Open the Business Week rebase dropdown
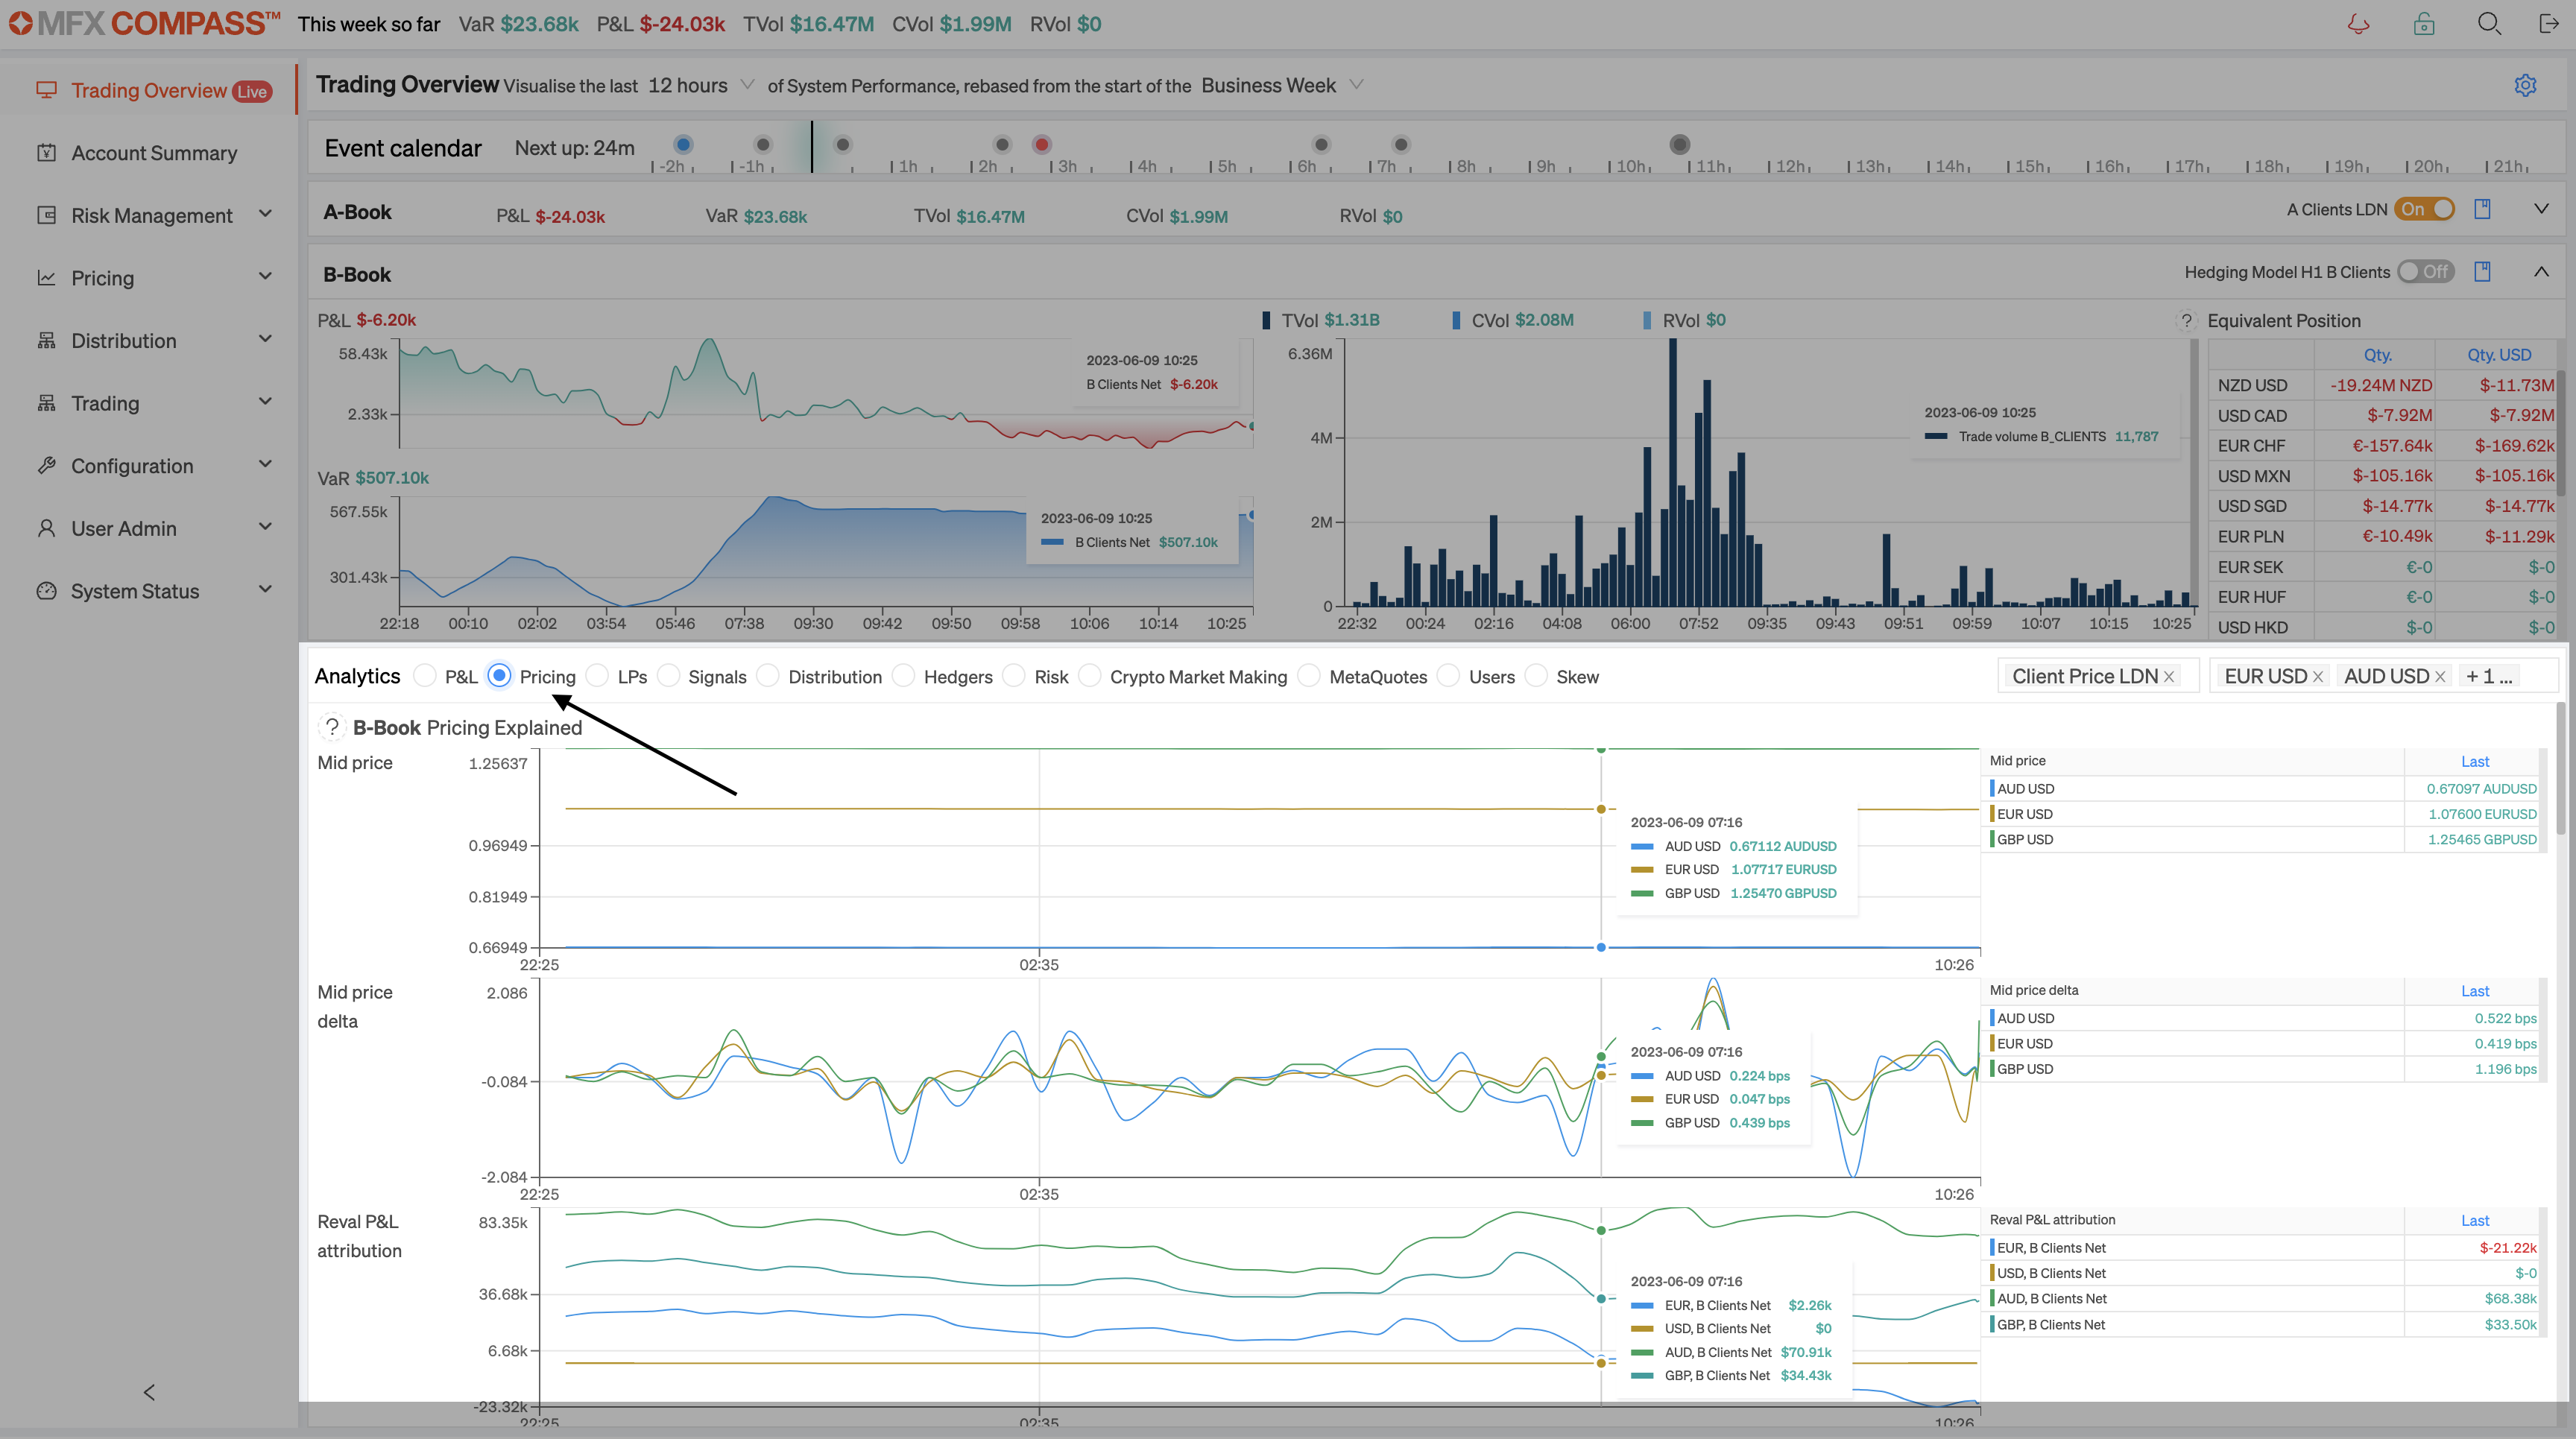 (x=1282, y=85)
